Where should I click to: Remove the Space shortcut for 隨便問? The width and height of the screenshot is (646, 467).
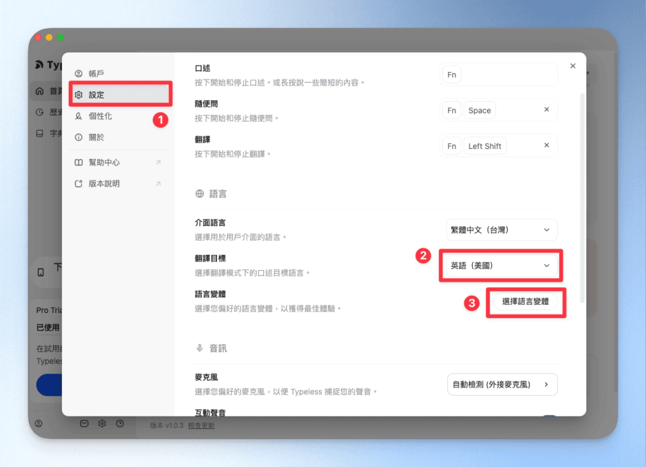point(548,110)
